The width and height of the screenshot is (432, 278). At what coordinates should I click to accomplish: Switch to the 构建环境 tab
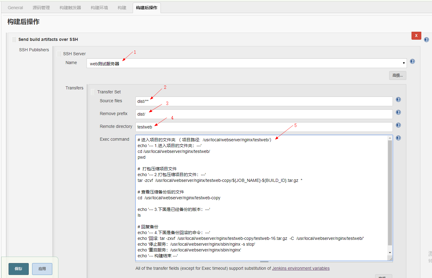(x=99, y=8)
